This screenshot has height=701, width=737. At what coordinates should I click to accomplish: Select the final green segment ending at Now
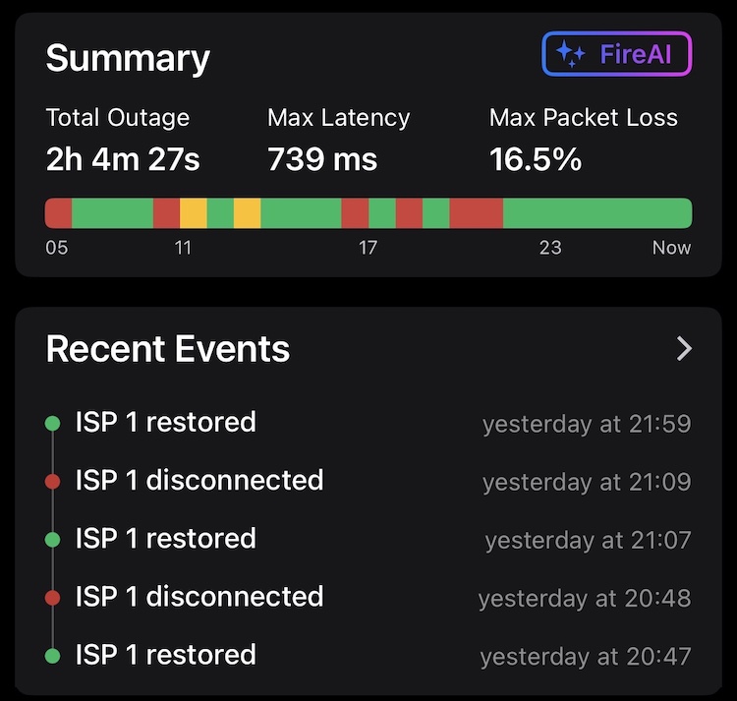tap(597, 213)
